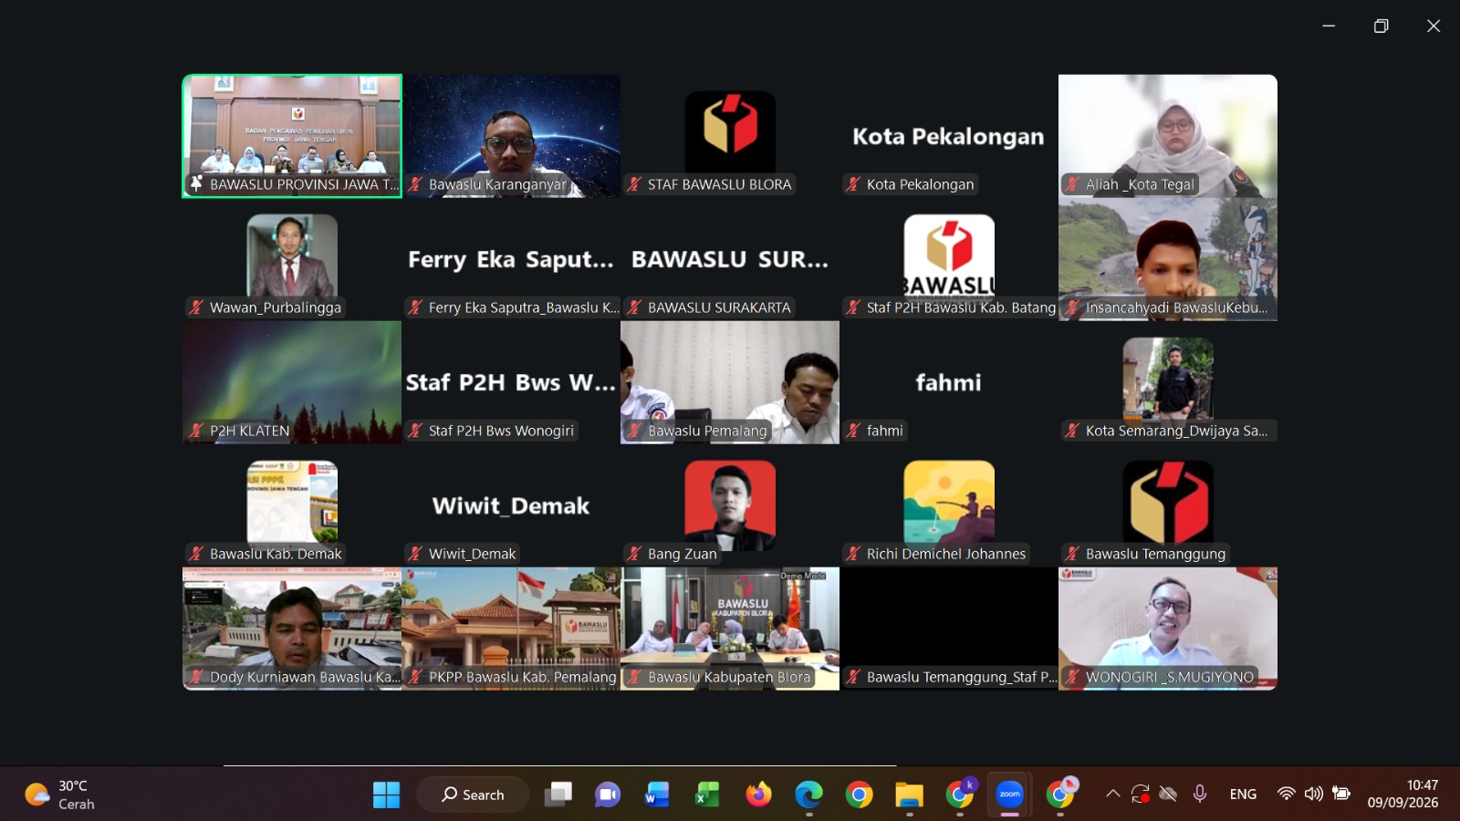Click muted mic icon beside Wawan_Purbalingga
Viewport: 1460px width, 821px height.
coord(196,307)
